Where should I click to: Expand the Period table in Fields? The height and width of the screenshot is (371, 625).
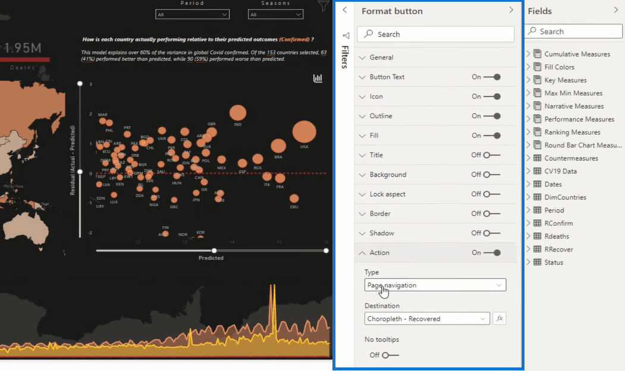pyautogui.click(x=529, y=210)
